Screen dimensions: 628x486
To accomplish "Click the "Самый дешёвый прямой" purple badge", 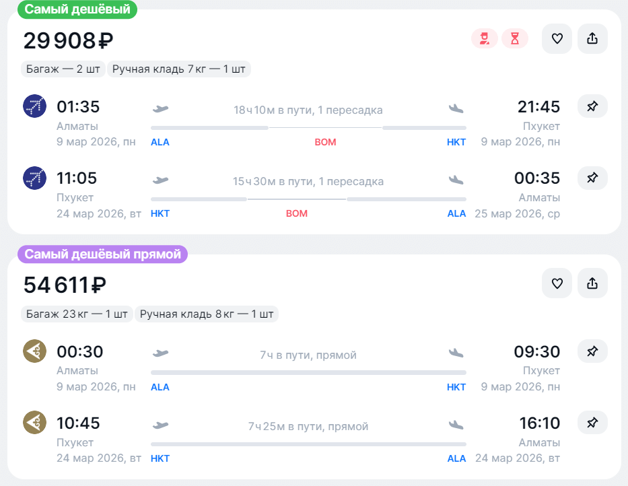I will tap(102, 254).
